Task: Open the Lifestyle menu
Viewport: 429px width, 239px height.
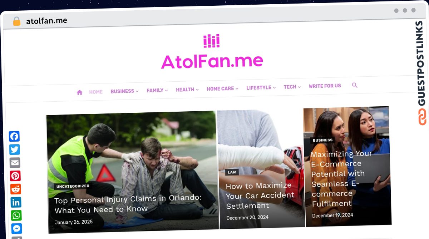Action: (x=261, y=88)
